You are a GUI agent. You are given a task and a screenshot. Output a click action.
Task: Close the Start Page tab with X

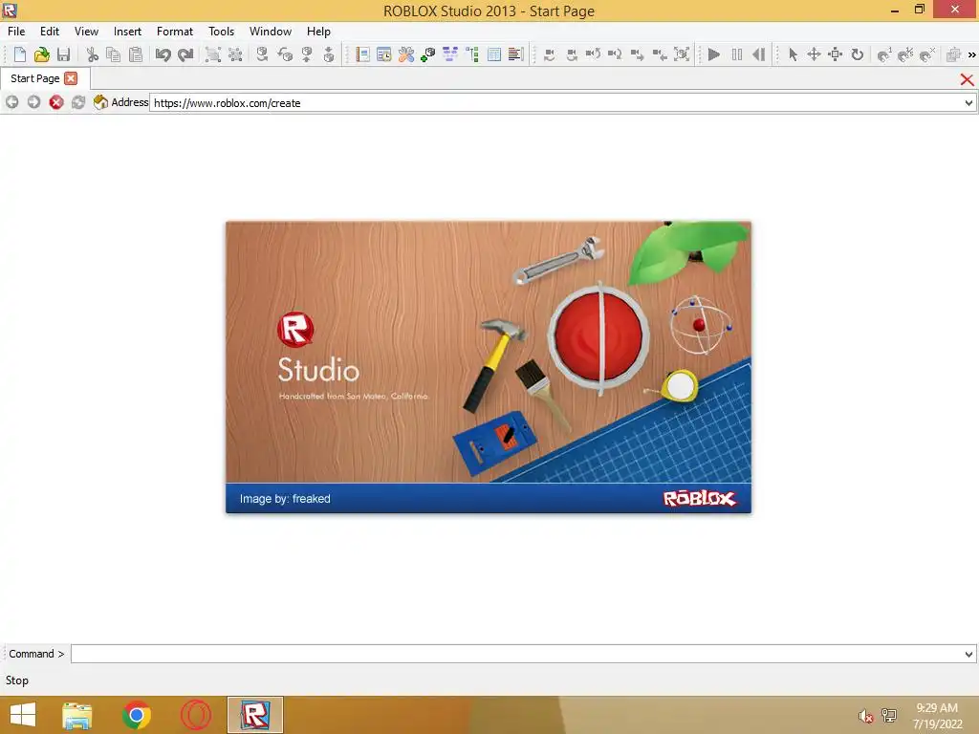coord(71,78)
